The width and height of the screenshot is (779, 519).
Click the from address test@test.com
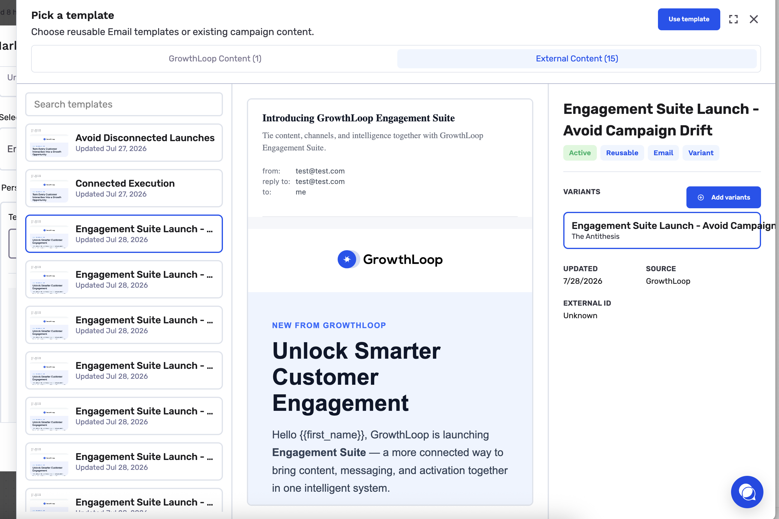[320, 171]
